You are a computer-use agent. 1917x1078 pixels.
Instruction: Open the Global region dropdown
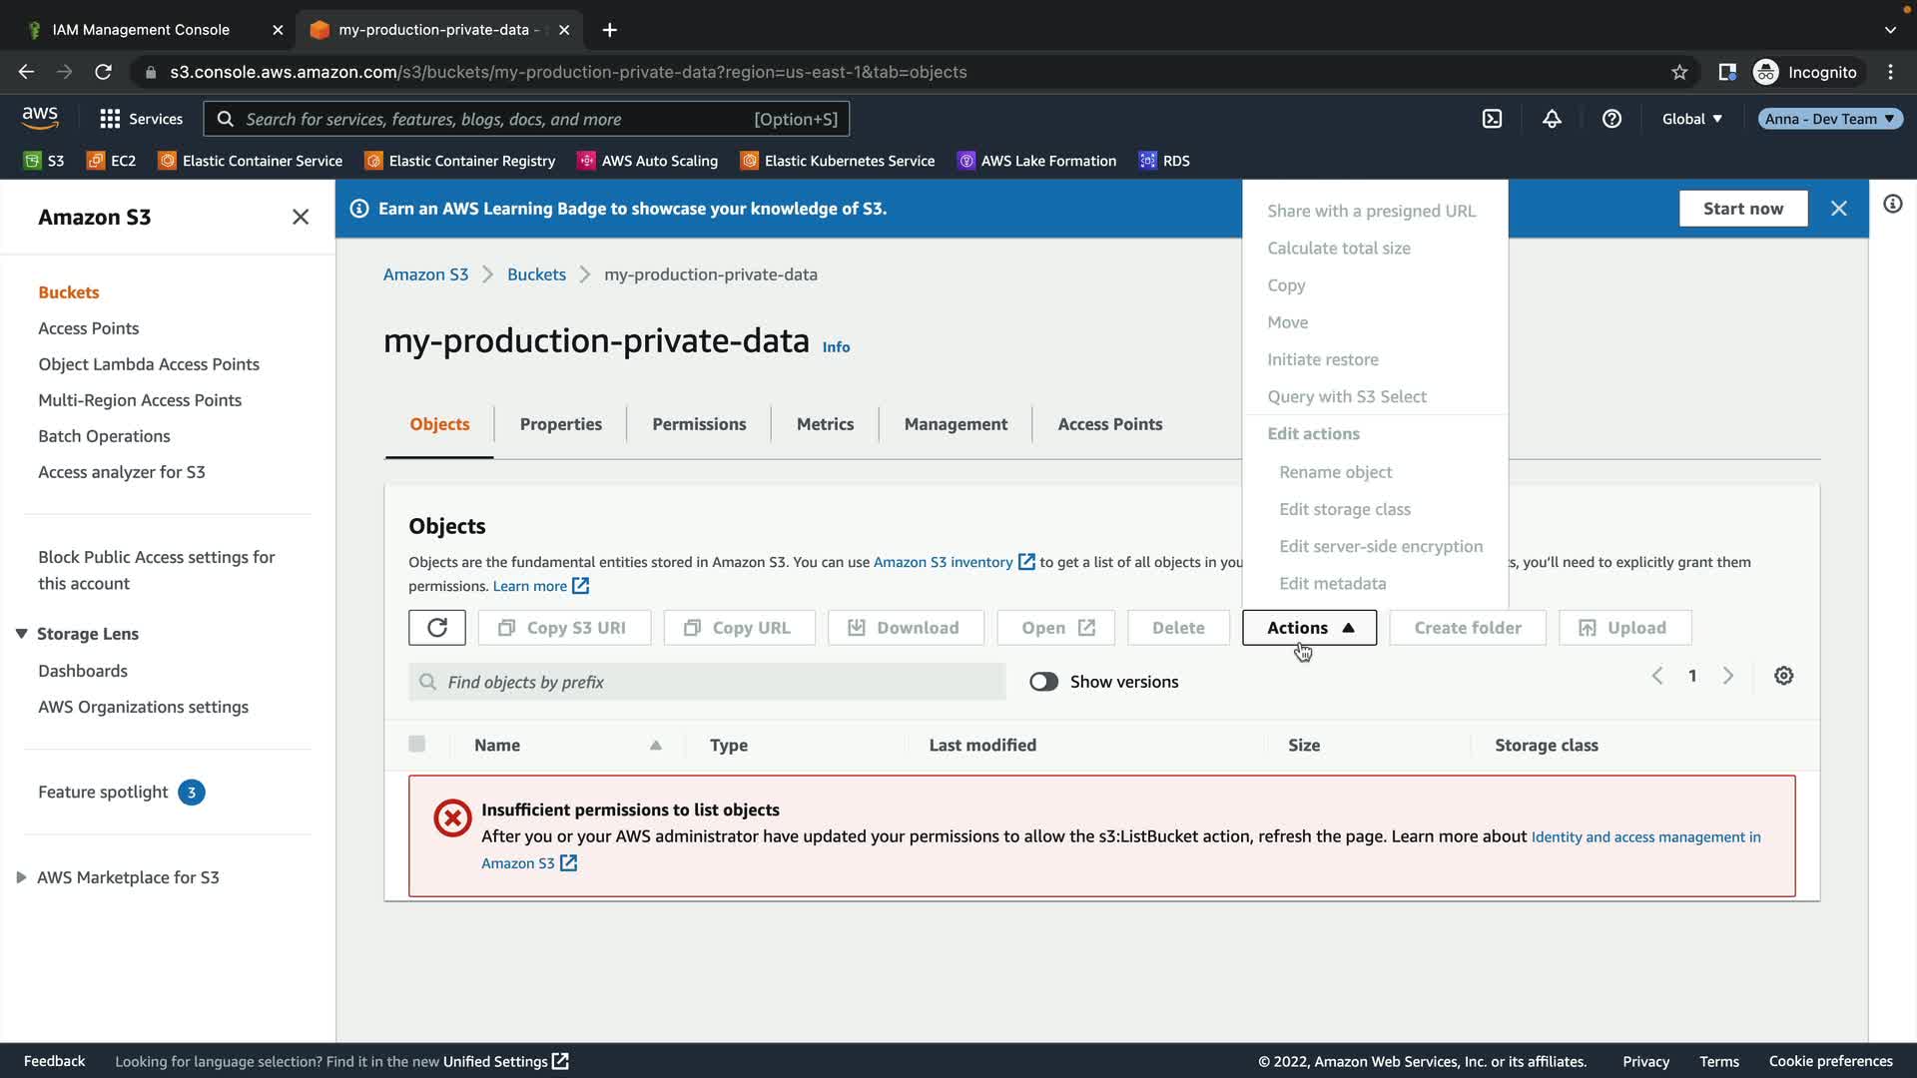1691,119
